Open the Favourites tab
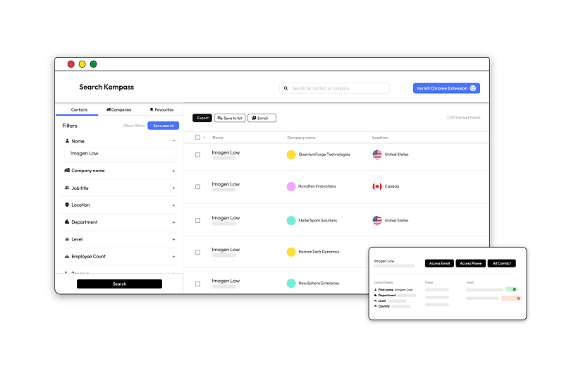The width and height of the screenshot is (564, 376). tap(161, 110)
